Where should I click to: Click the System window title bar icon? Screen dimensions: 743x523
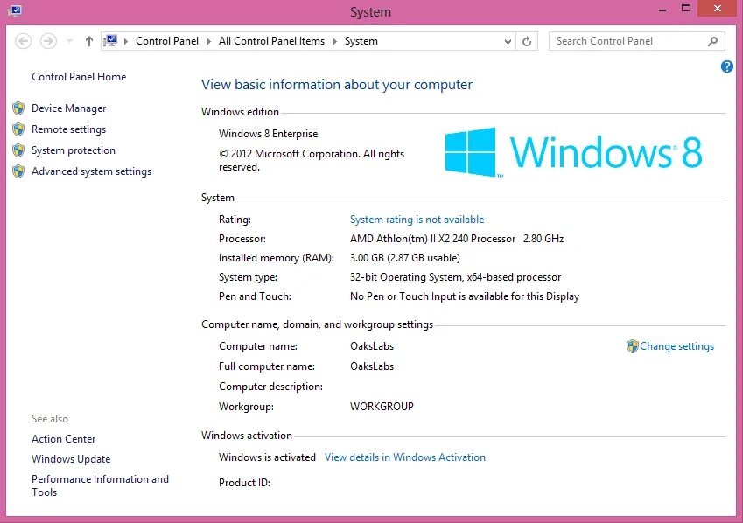pyautogui.click(x=15, y=10)
